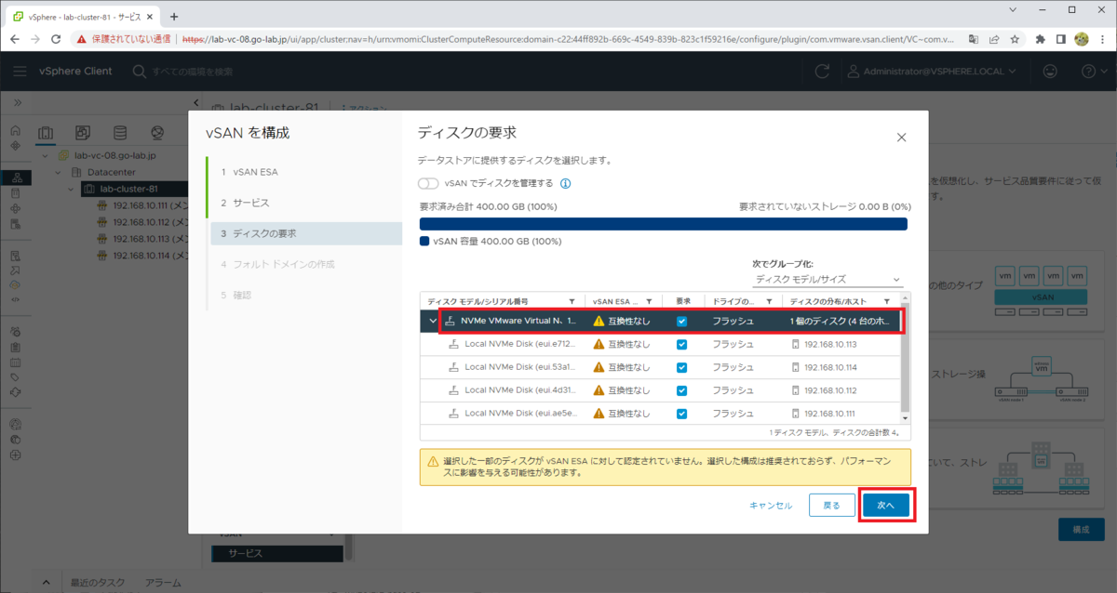Click the 構成 button in background page

pyautogui.click(x=1081, y=529)
